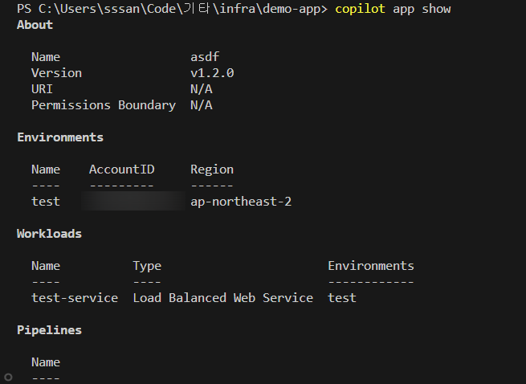This screenshot has height=384, width=526.
Task: Click the version value 'v1.2.0'
Action: [212, 73]
